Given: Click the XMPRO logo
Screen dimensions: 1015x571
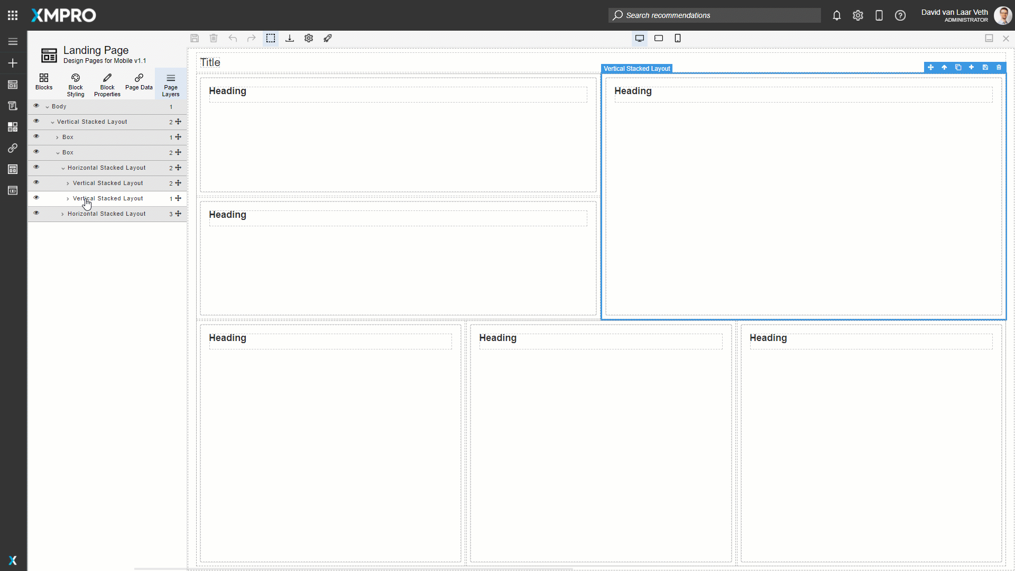Looking at the screenshot, I should pos(63,15).
